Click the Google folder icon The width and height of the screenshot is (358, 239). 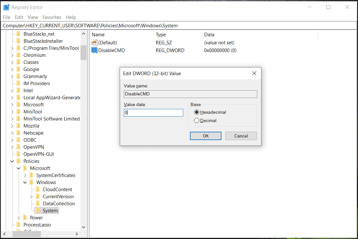(19, 69)
